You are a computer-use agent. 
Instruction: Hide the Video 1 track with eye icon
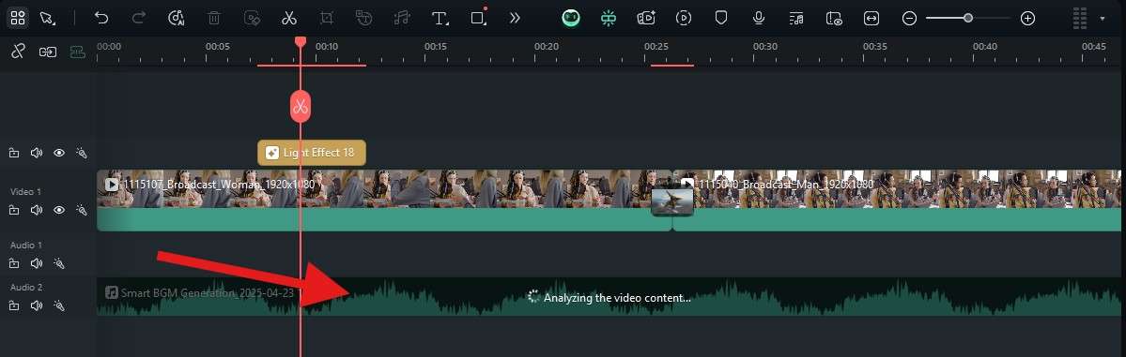click(x=59, y=210)
